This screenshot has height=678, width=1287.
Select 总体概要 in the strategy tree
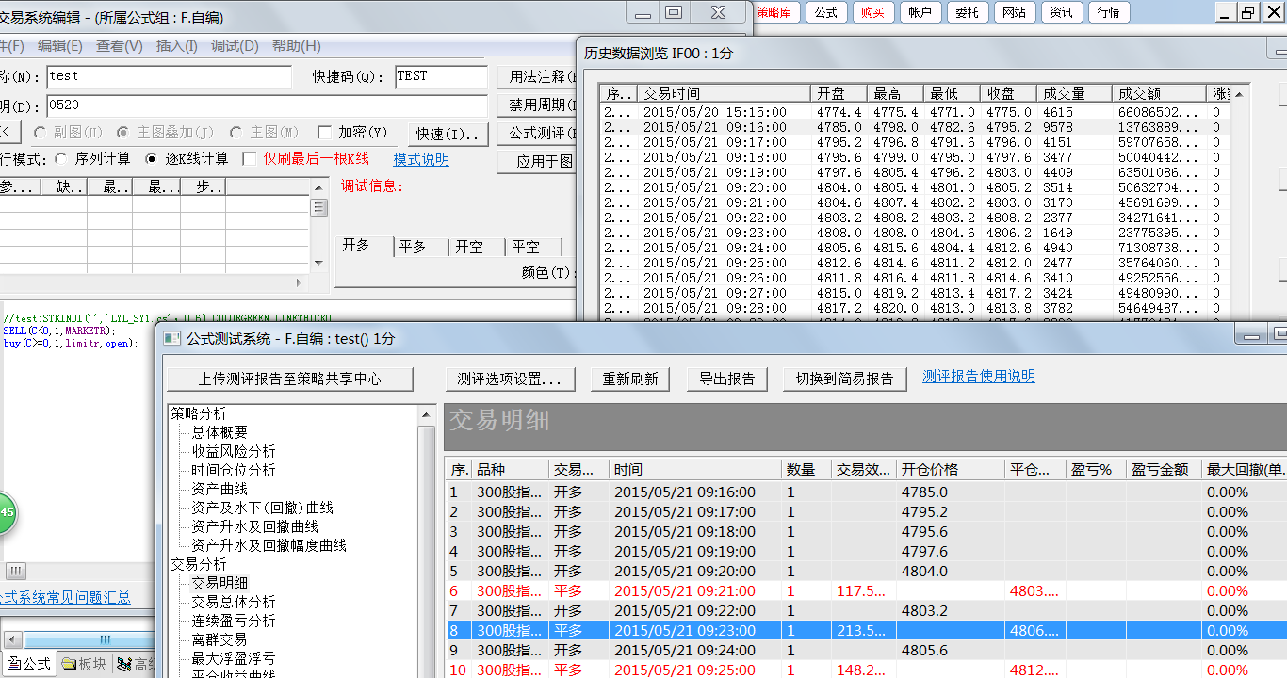click(220, 432)
